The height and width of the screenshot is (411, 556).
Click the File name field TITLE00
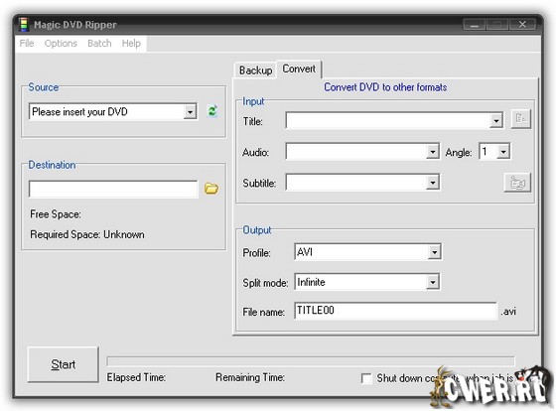point(396,311)
